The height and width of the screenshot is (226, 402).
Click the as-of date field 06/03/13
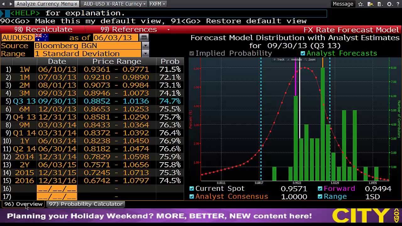point(116,37)
